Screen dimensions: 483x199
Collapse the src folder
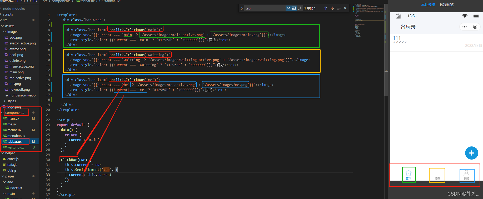[x=5, y=20]
